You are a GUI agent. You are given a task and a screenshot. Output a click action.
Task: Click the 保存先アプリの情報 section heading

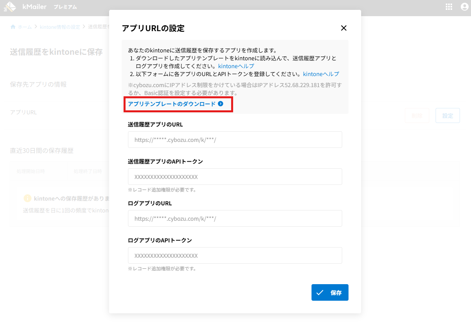click(38, 84)
